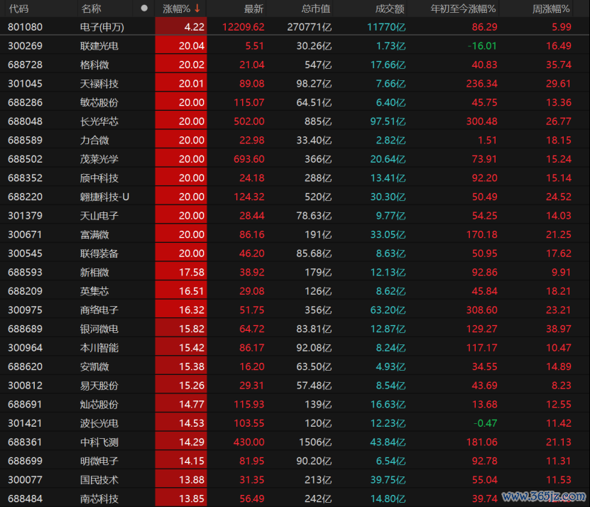Click stock code 688728
Screen dimensions: 590x507
[26, 65]
